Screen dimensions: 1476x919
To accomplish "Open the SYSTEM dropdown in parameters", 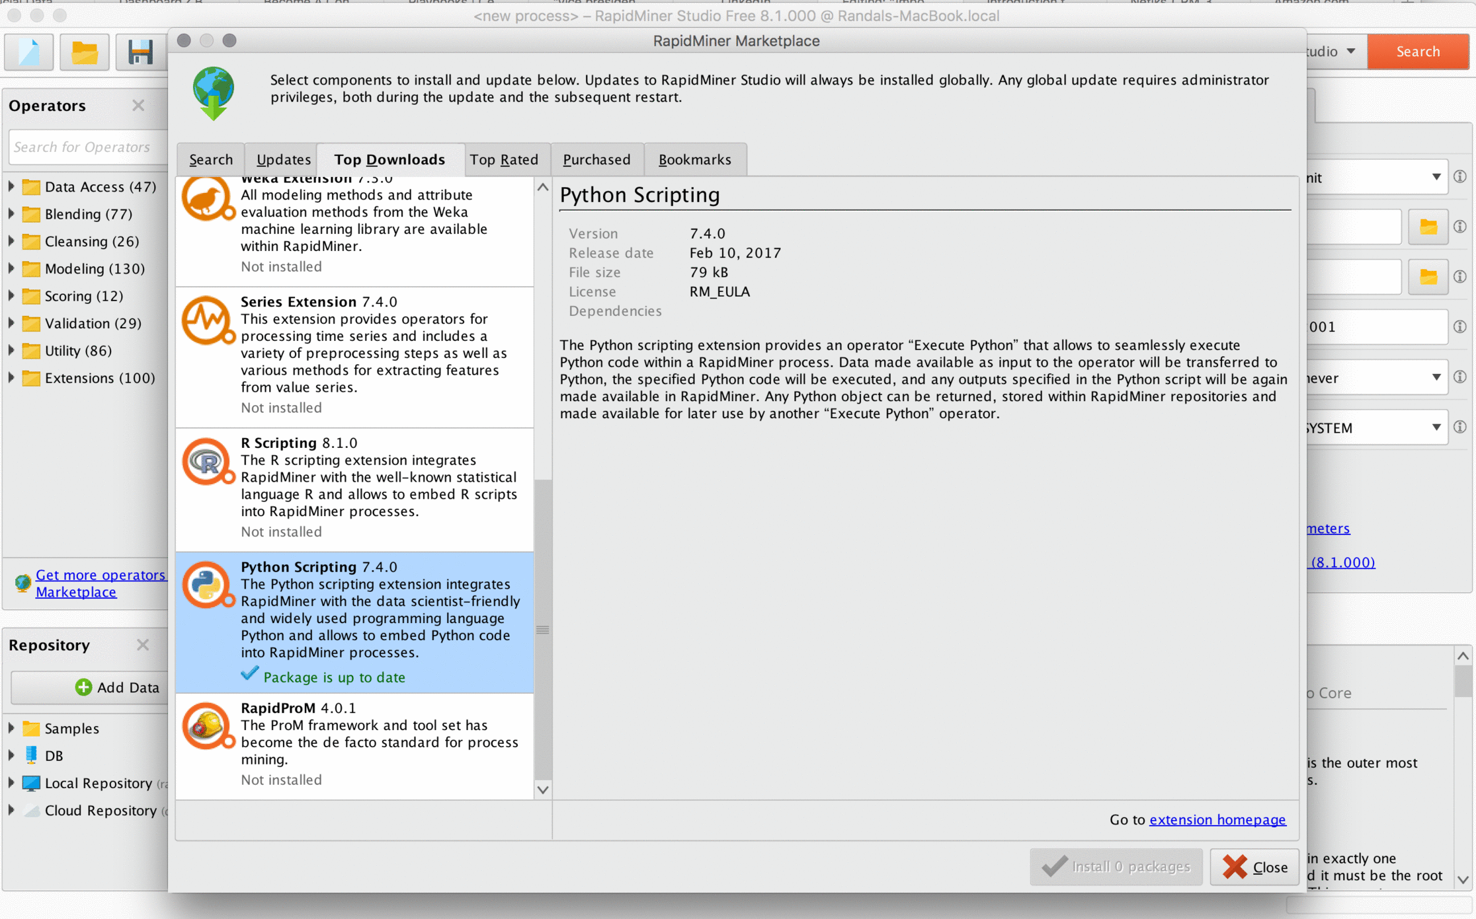I will click(1377, 427).
